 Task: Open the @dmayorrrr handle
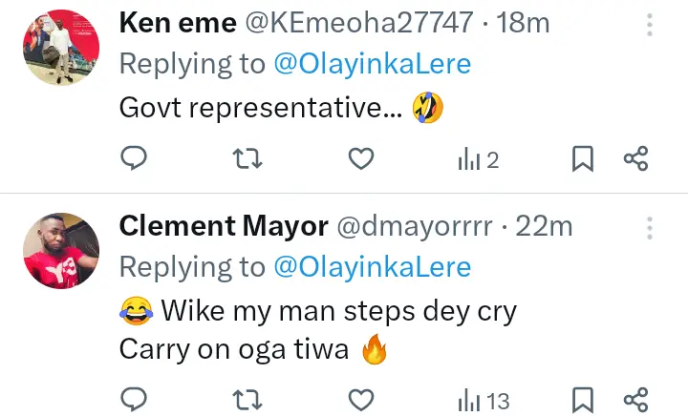(x=414, y=226)
